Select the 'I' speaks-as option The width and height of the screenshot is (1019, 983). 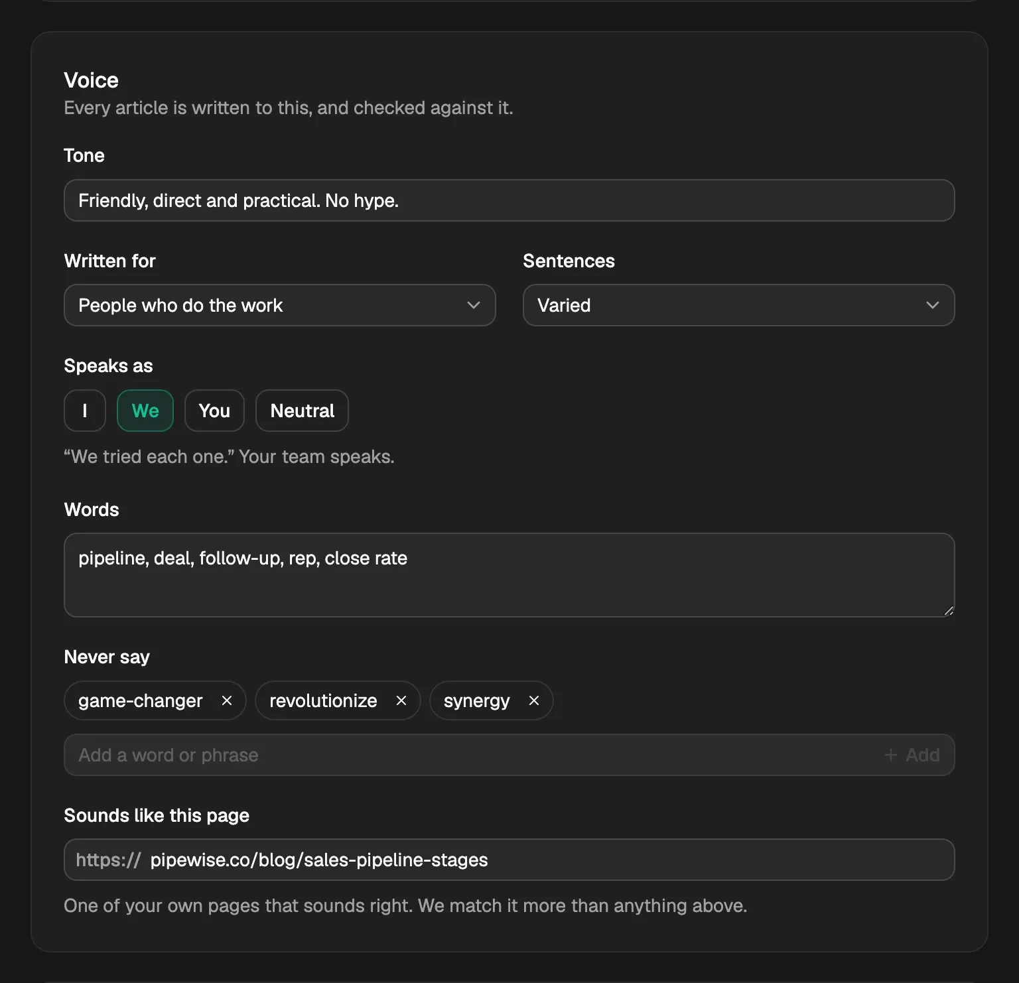pyautogui.click(x=85, y=411)
